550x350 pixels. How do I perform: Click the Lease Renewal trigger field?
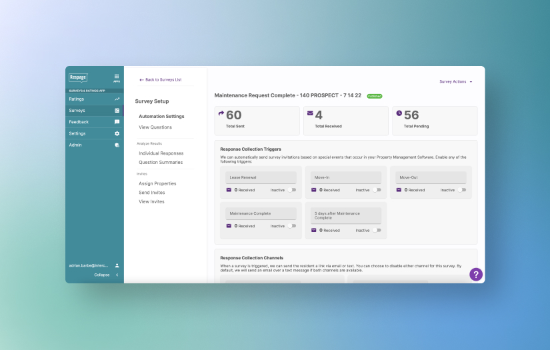[261, 177]
